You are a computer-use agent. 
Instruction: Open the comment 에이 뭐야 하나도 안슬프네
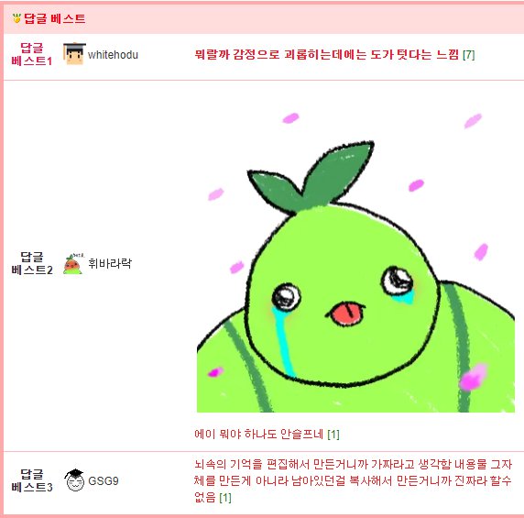258,434
